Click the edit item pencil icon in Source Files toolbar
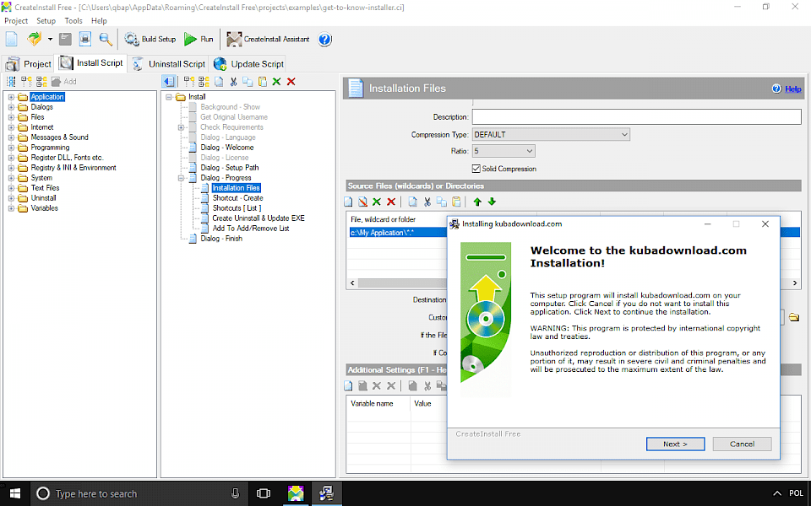 pyautogui.click(x=362, y=202)
